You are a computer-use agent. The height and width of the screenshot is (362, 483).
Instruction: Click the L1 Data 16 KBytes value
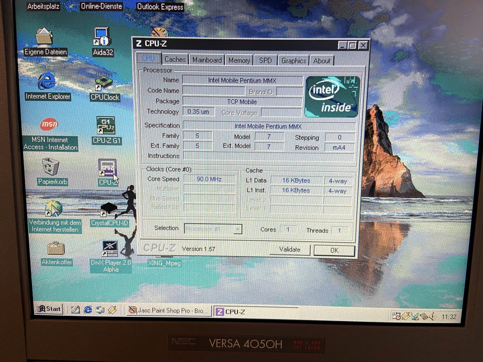tap(296, 181)
